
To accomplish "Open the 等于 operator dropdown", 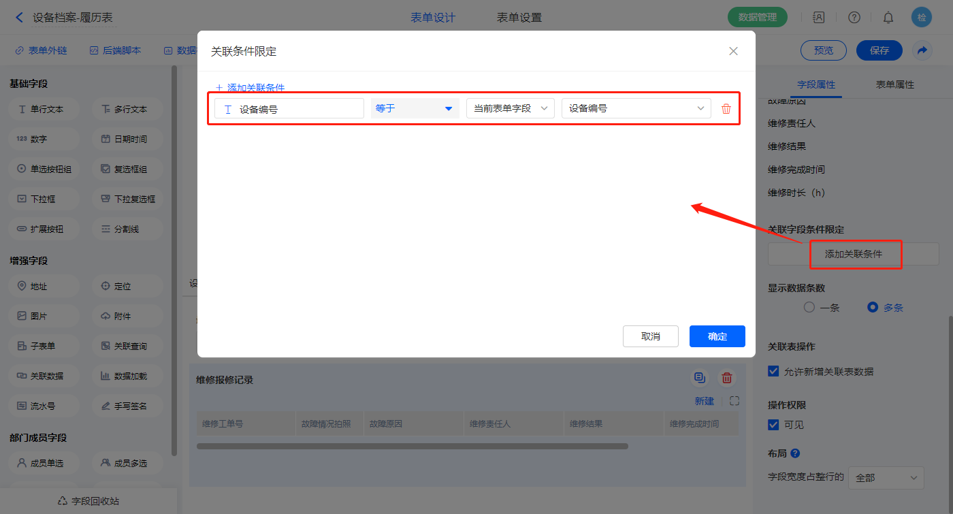I will click(415, 108).
